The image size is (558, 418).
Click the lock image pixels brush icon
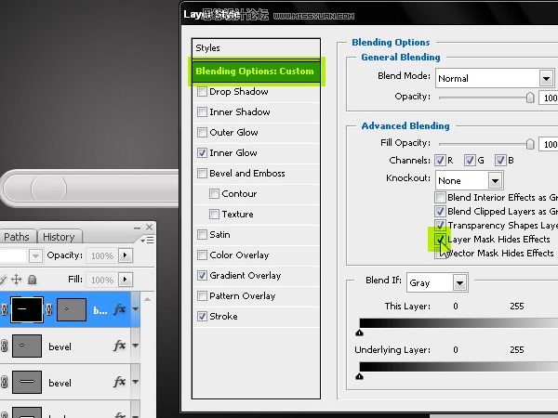3,280
